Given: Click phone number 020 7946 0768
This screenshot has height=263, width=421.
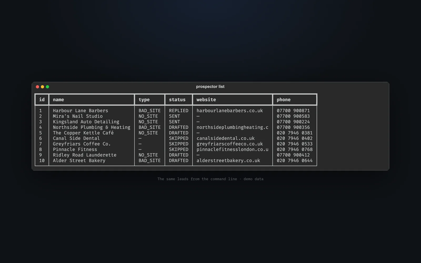Looking at the screenshot, I should point(295,149).
